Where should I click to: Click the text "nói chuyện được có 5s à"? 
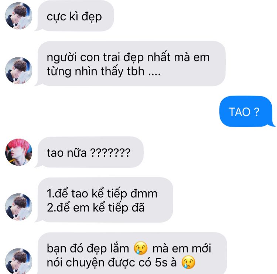point(112,262)
